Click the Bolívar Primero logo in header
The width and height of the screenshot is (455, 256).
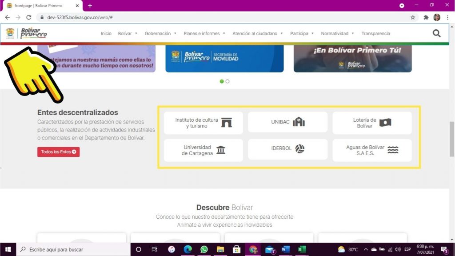26,33
